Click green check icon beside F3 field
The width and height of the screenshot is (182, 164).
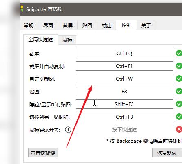pos(179,91)
